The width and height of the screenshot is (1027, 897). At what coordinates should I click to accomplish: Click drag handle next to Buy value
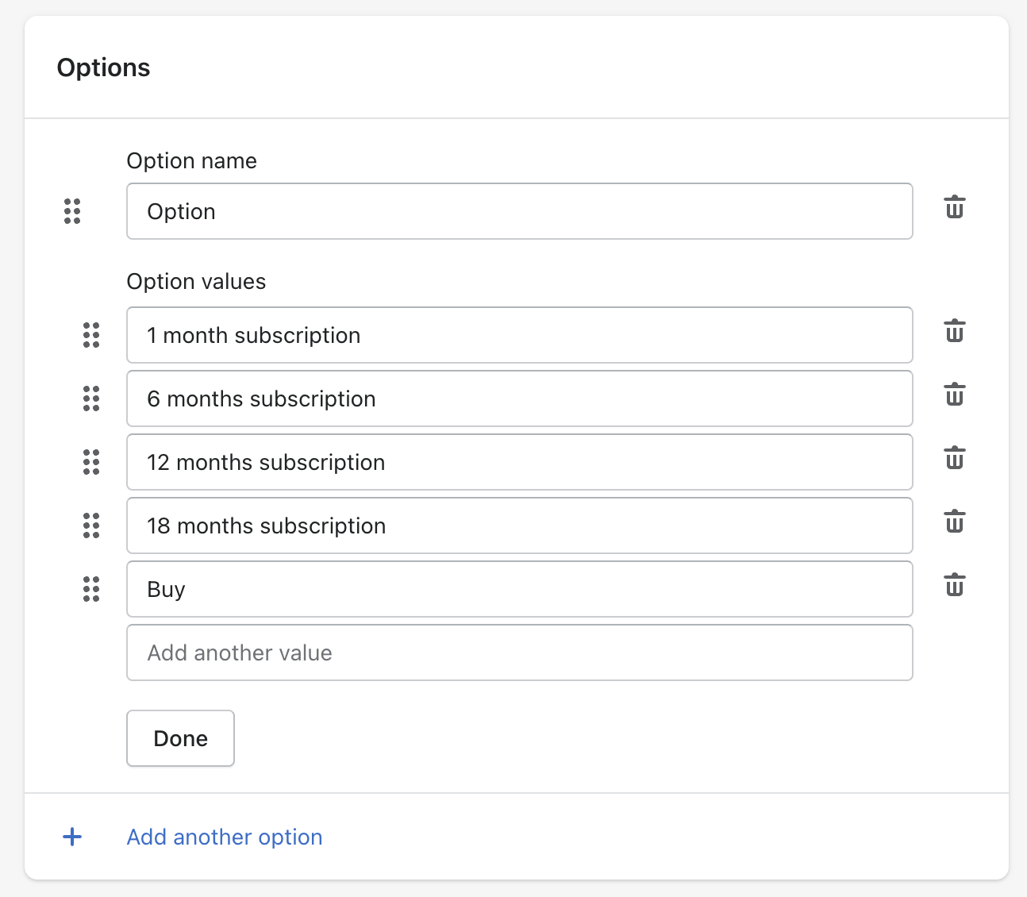[x=91, y=589]
